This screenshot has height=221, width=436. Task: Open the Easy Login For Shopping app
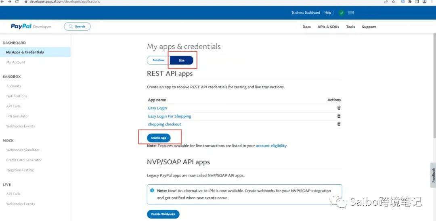(x=169, y=116)
